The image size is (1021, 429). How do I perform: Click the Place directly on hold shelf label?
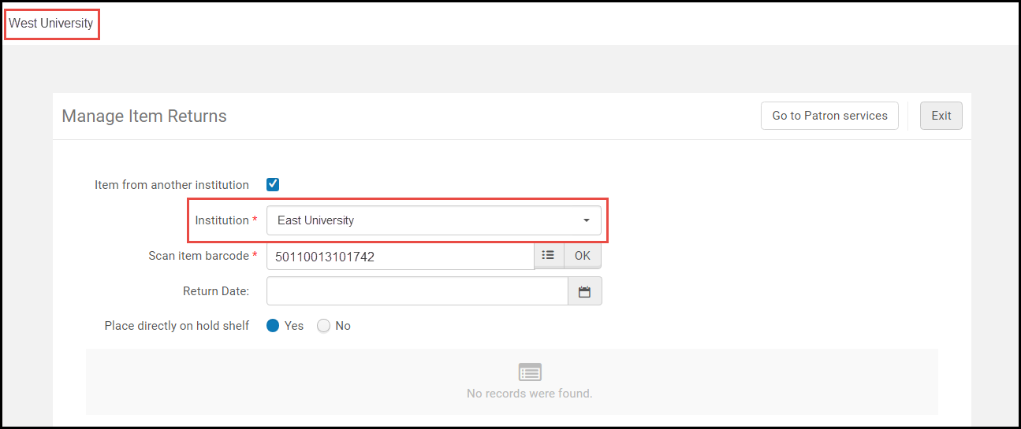177,326
